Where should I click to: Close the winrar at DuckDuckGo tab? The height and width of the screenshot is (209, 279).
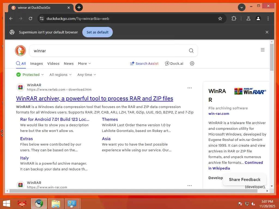(68, 8)
